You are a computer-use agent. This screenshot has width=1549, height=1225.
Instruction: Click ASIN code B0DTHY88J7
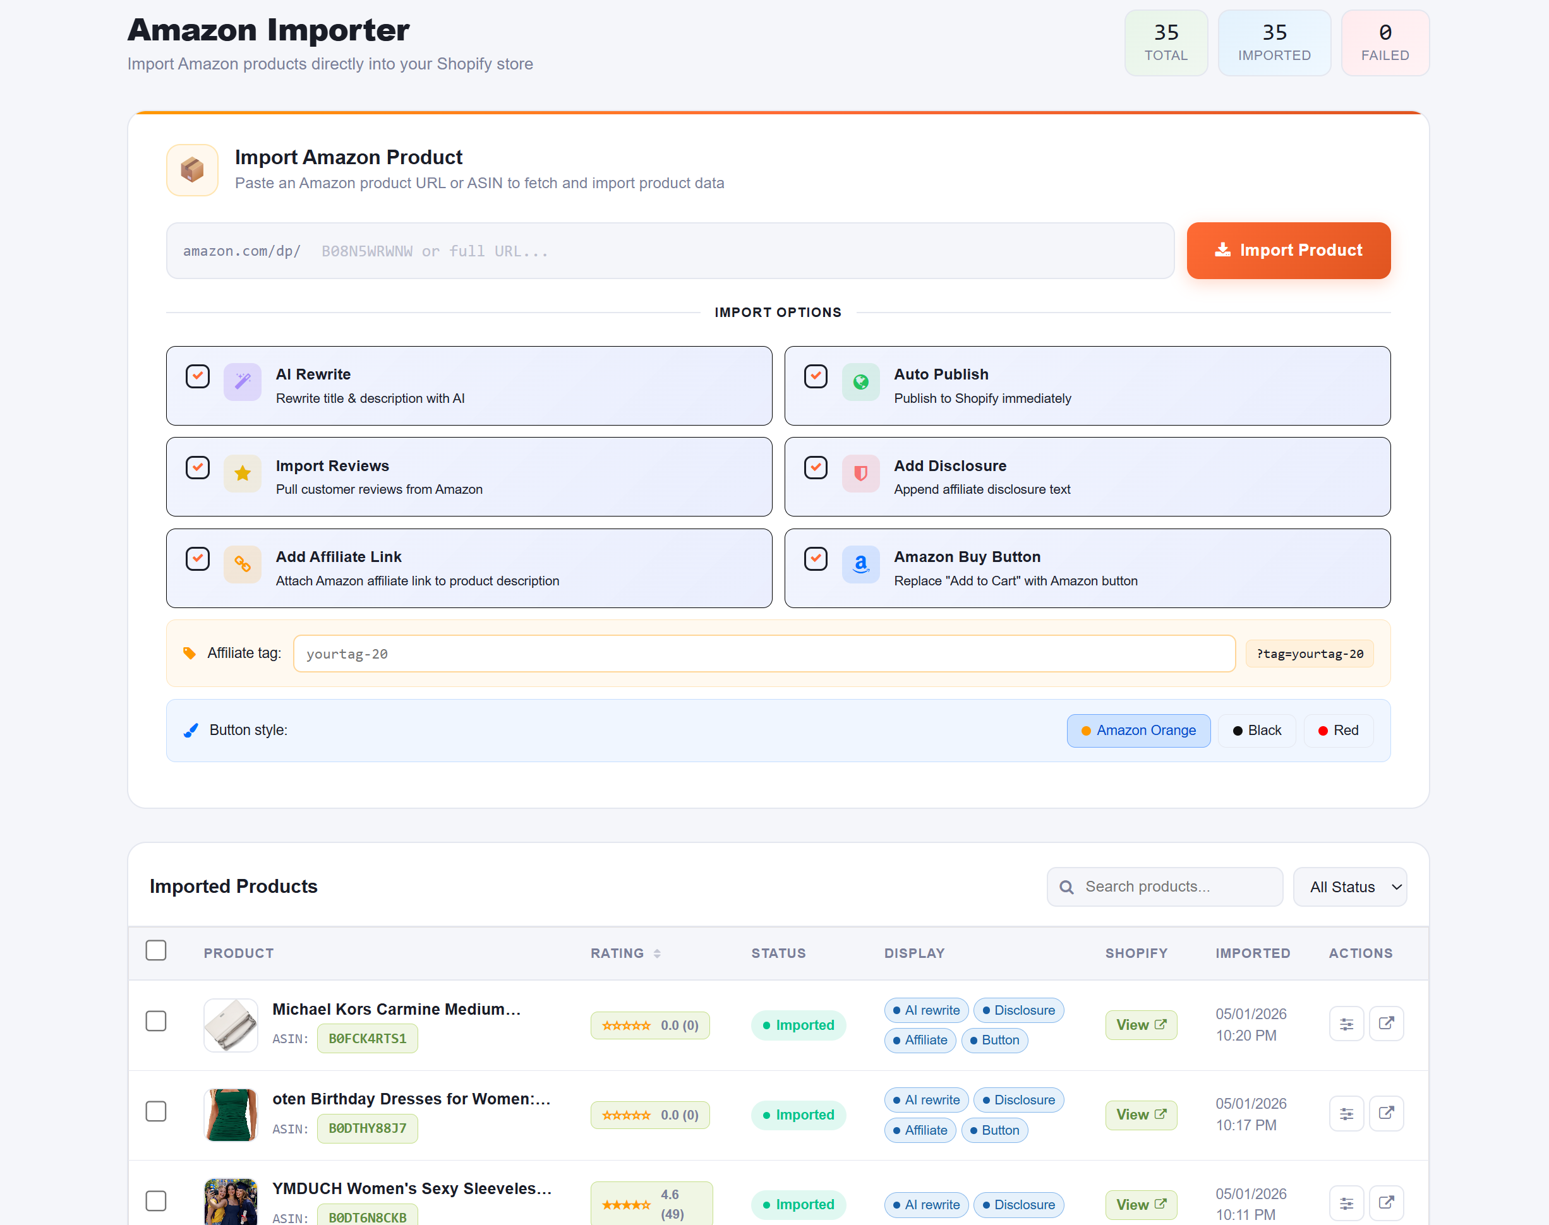point(367,1128)
